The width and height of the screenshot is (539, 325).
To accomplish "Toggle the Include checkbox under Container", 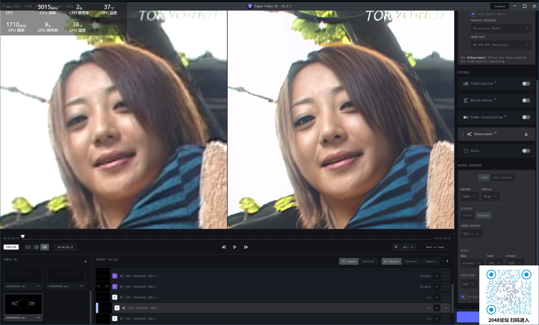I will point(463,297).
